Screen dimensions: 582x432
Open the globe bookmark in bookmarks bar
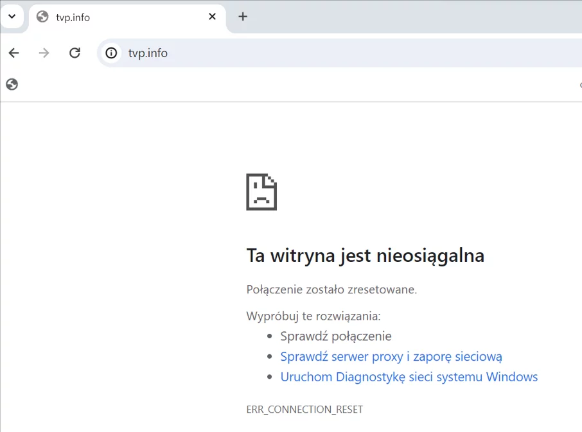point(12,85)
